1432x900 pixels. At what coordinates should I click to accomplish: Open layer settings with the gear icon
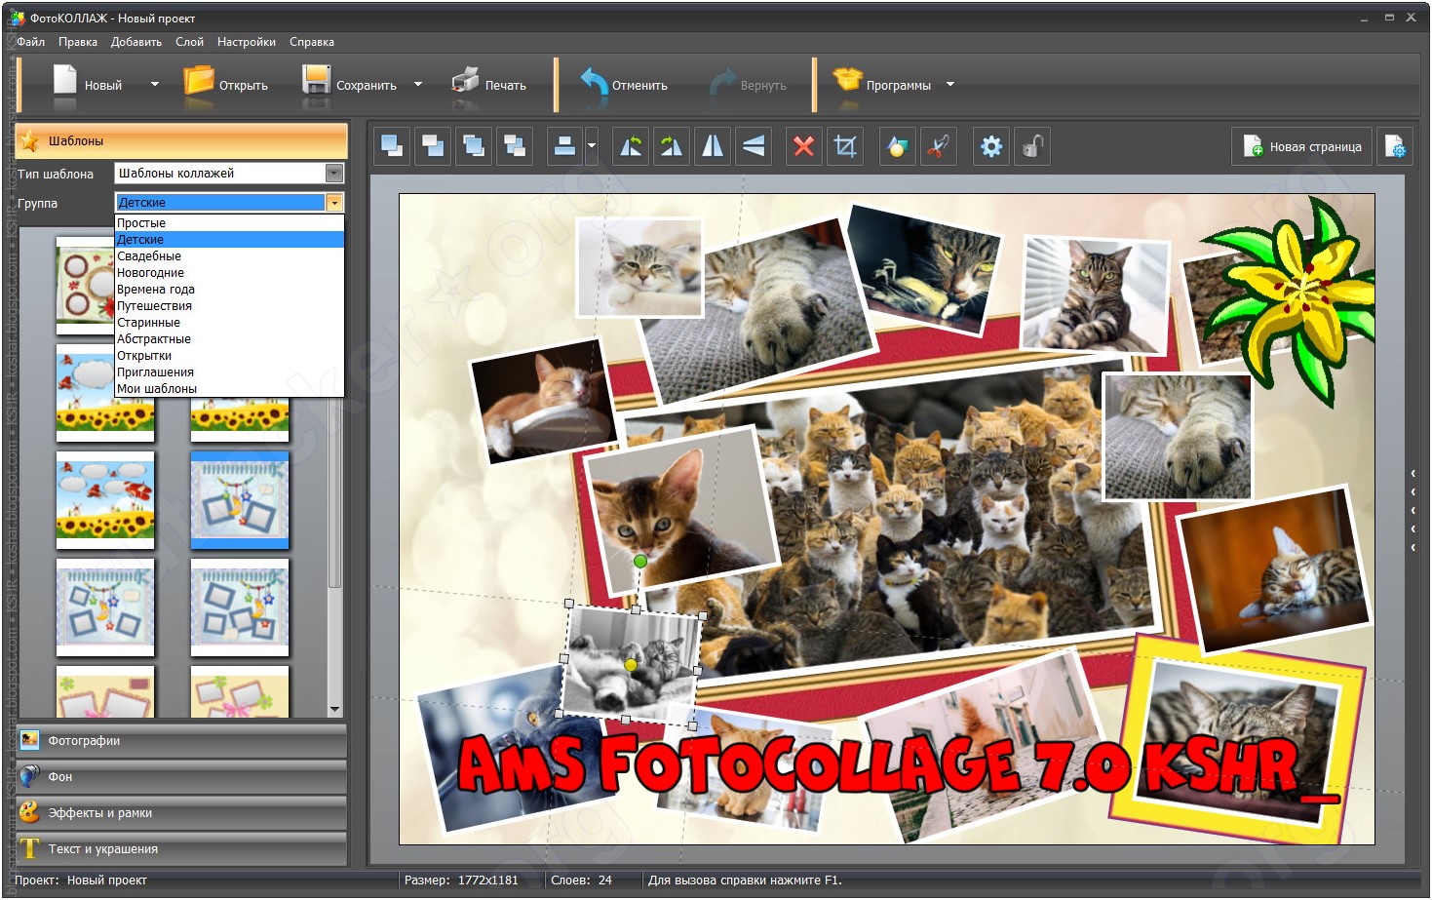coord(991,146)
